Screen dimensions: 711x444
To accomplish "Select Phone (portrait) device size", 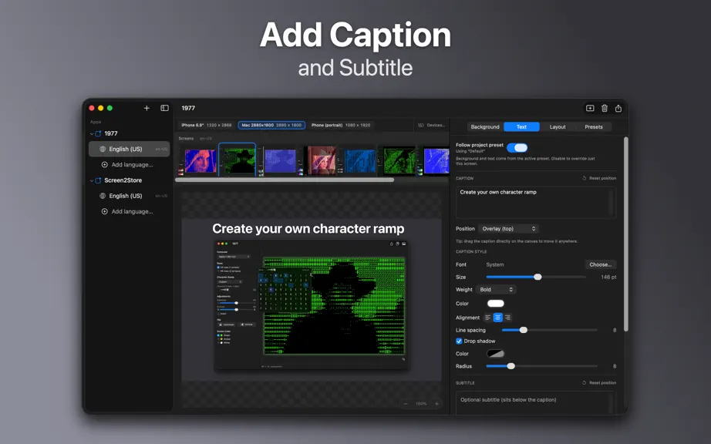I will [x=341, y=125].
